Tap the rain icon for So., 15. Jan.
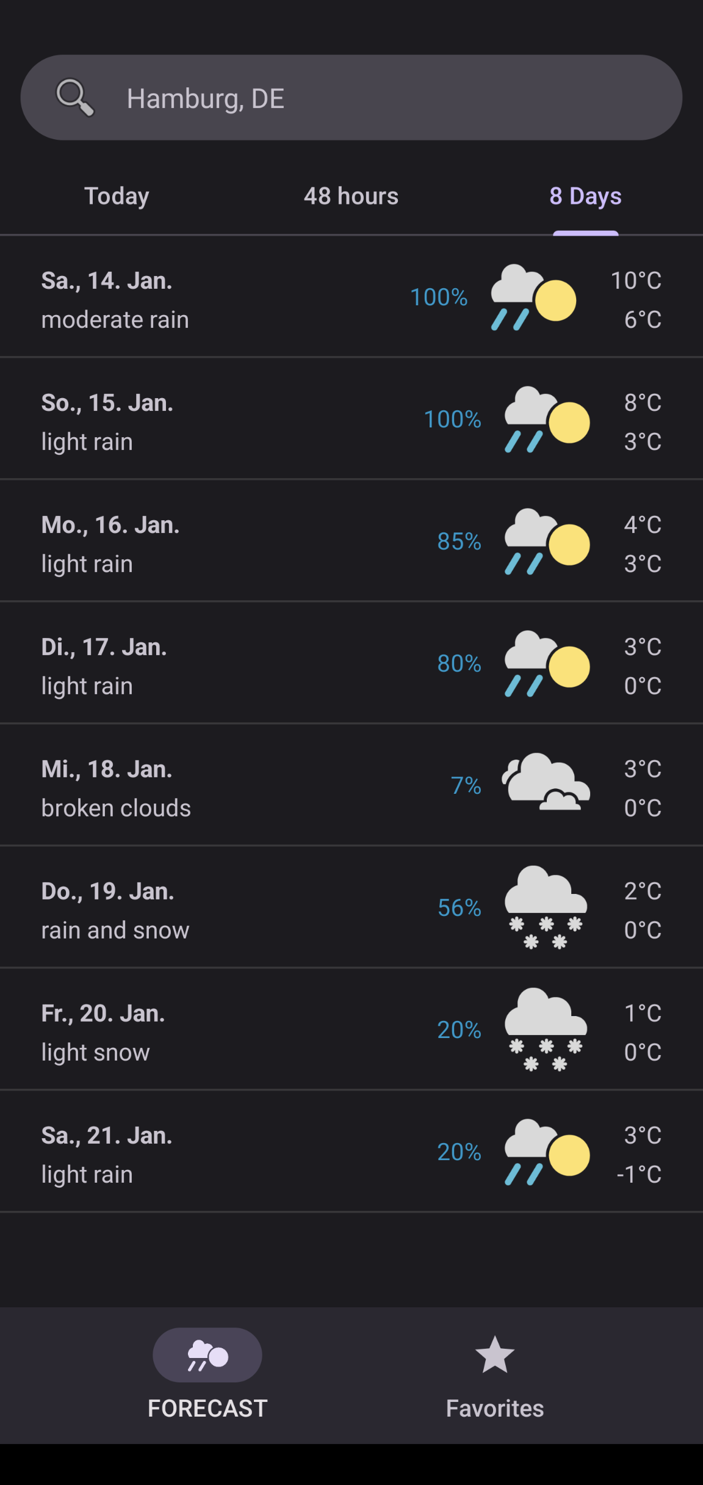 [x=547, y=419]
